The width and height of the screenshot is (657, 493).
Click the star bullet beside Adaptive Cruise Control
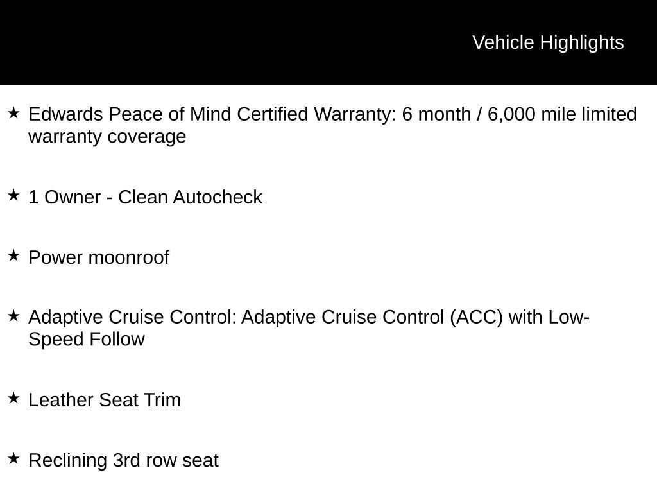[x=13, y=316]
